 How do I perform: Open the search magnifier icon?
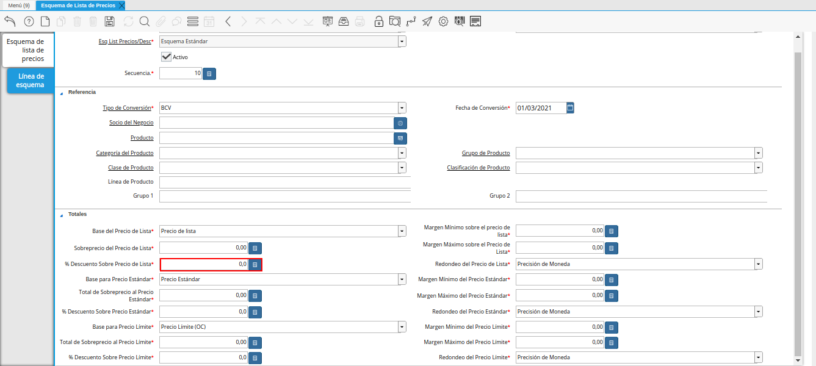(145, 21)
